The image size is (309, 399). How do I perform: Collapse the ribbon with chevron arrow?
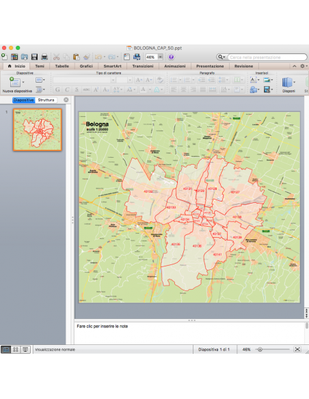pos(295,66)
